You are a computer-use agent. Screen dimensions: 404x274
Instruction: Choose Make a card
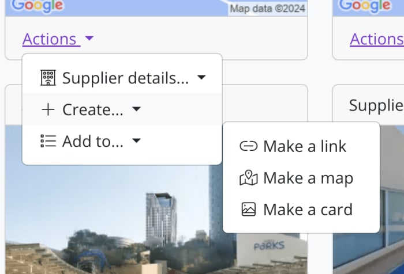click(301, 210)
